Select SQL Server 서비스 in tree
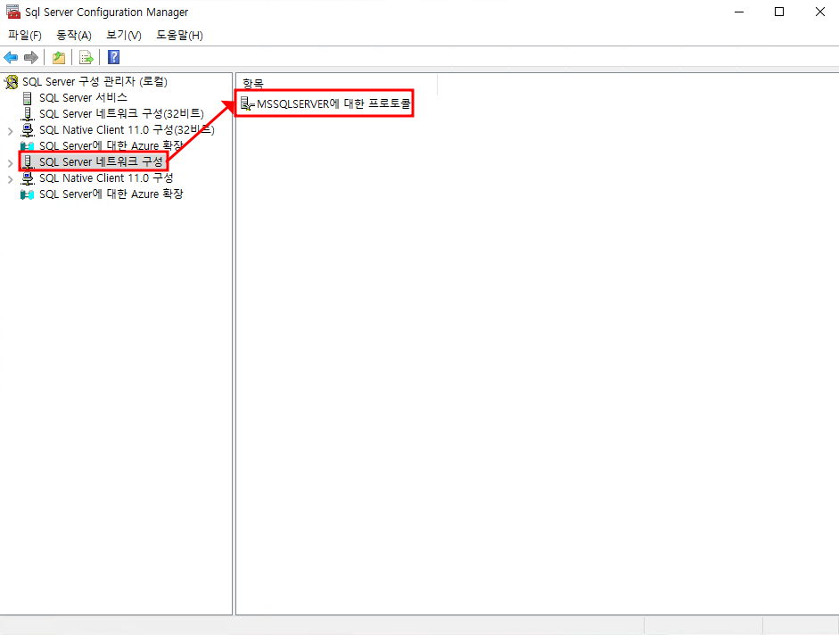This screenshot has height=635, width=839. [x=83, y=98]
